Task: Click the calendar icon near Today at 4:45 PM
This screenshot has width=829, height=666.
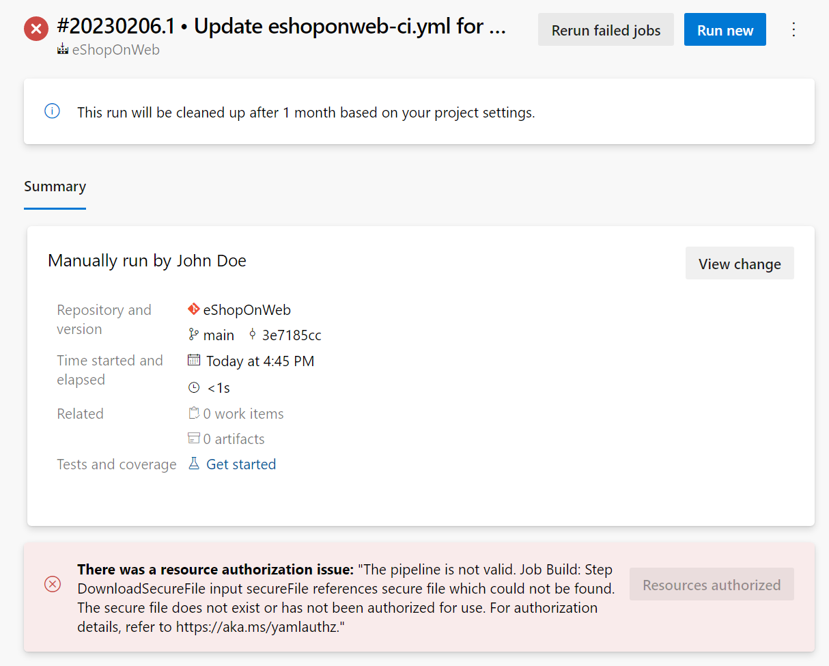Action: coord(193,361)
